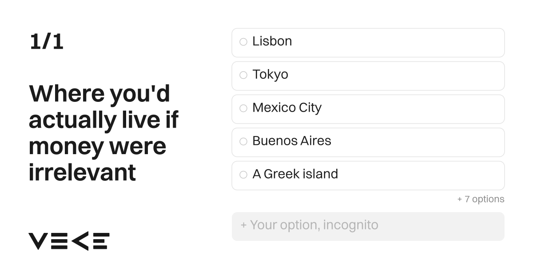Click the A Greek island option text
The height and width of the screenshot is (279, 533).
(295, 174)
